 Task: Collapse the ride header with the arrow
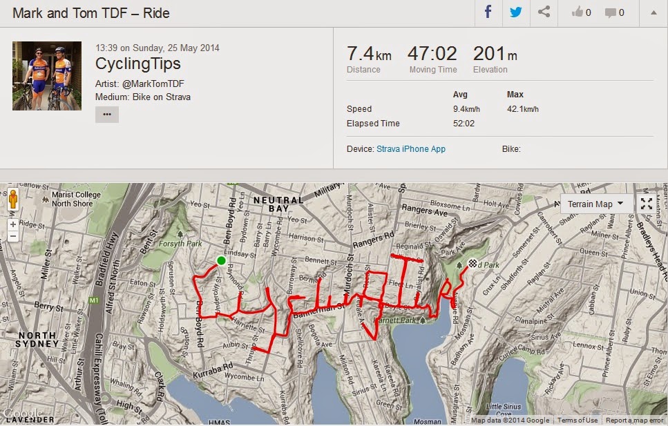point(653,12)
